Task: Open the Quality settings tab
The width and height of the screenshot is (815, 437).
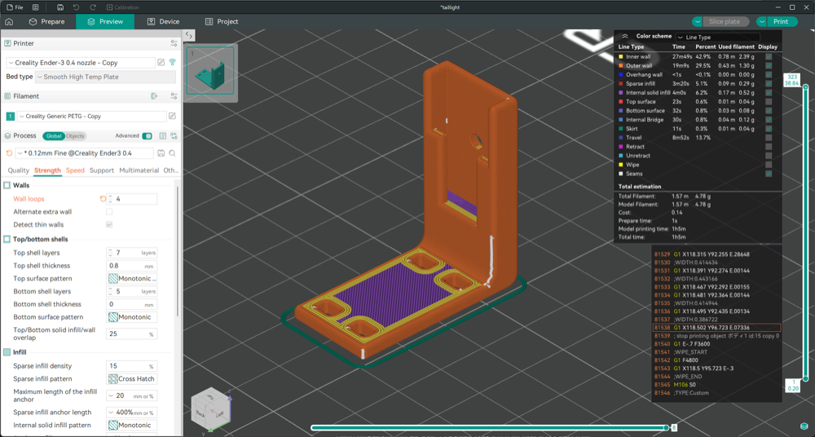Action: 18,170
